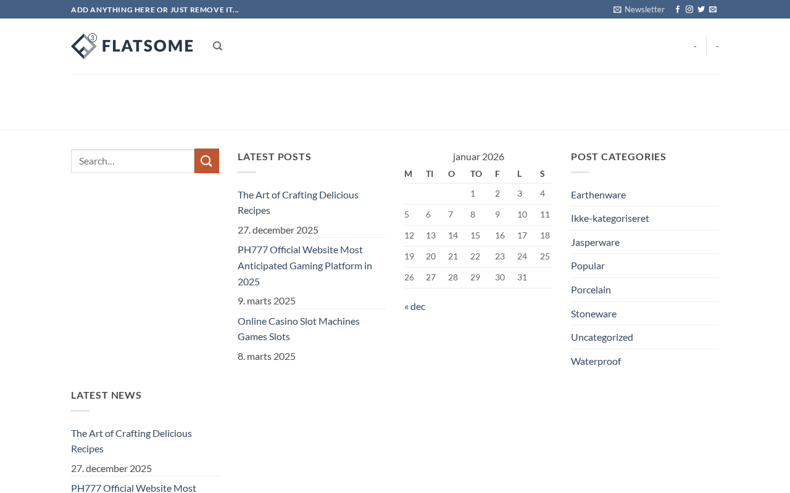Click the '27. december 2025' date under Latest News
Screen dimensions: 790x493
coord(111,468)
